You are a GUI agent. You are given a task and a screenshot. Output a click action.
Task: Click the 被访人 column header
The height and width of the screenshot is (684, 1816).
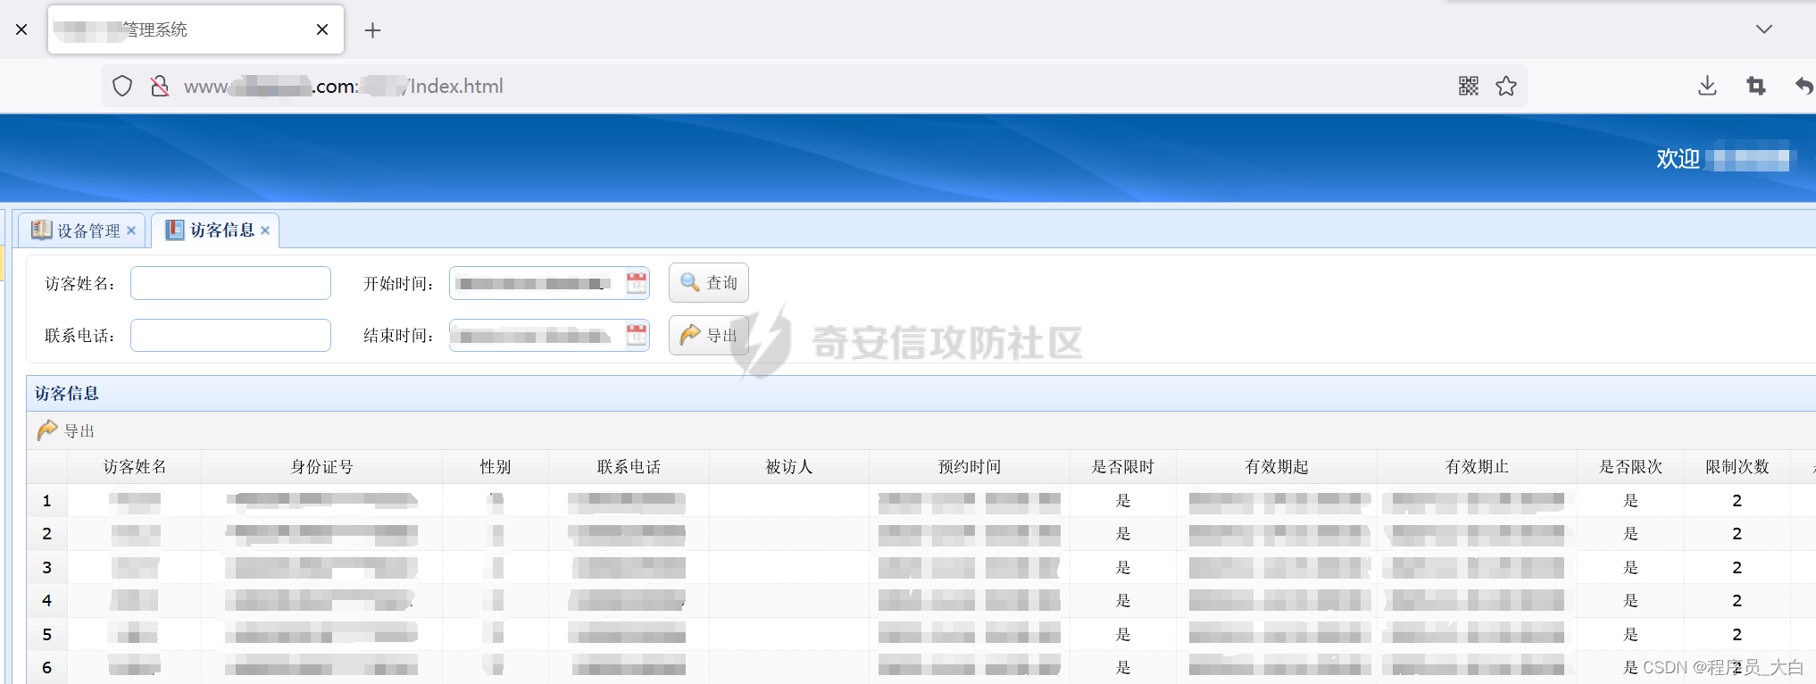pos(789,467)
